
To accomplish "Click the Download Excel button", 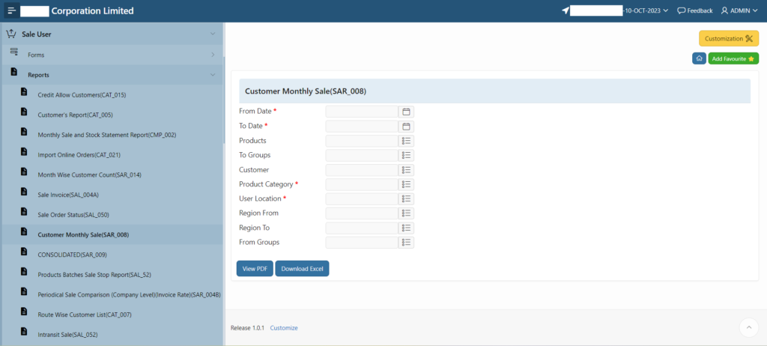I will 302,269.
